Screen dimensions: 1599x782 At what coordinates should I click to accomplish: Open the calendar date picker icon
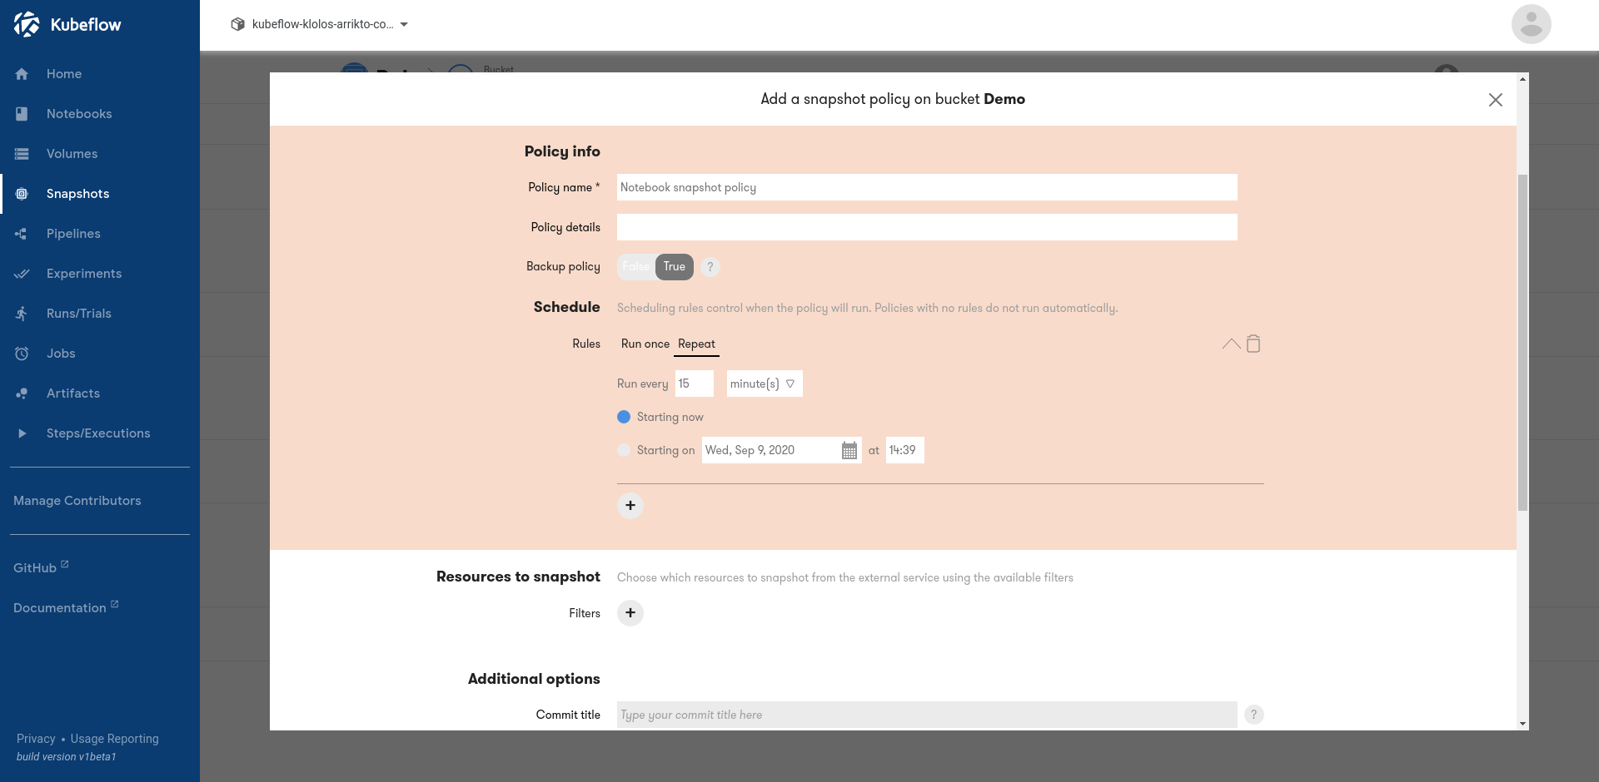[849, 450]
